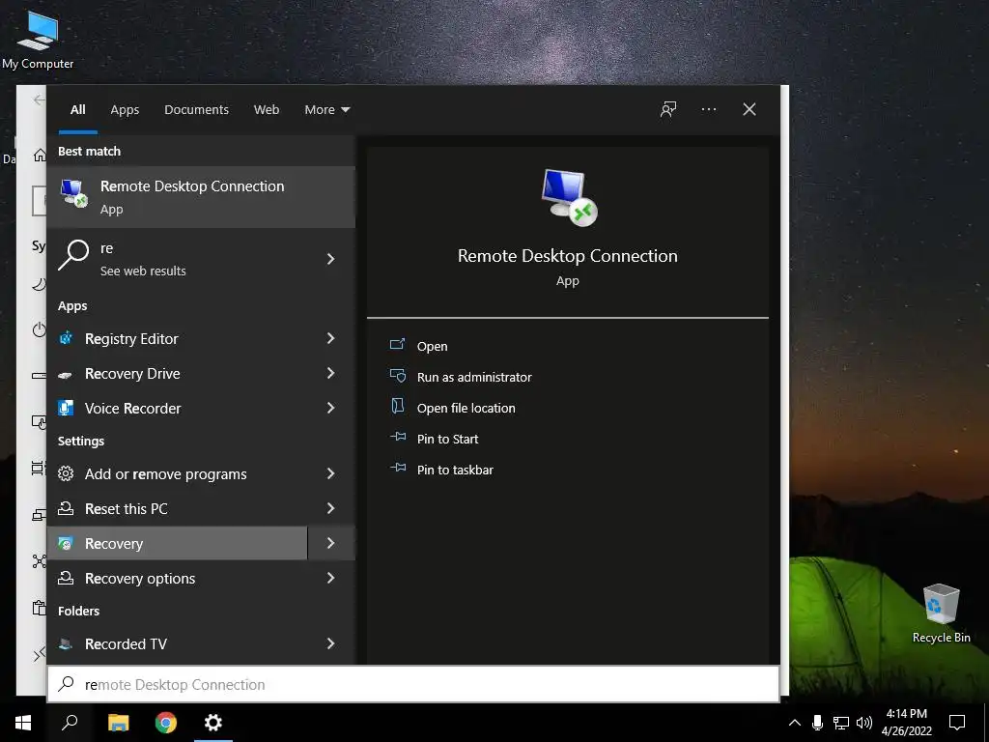
Task: Click the Registry Editor app icon
Action: pos(66,338)
